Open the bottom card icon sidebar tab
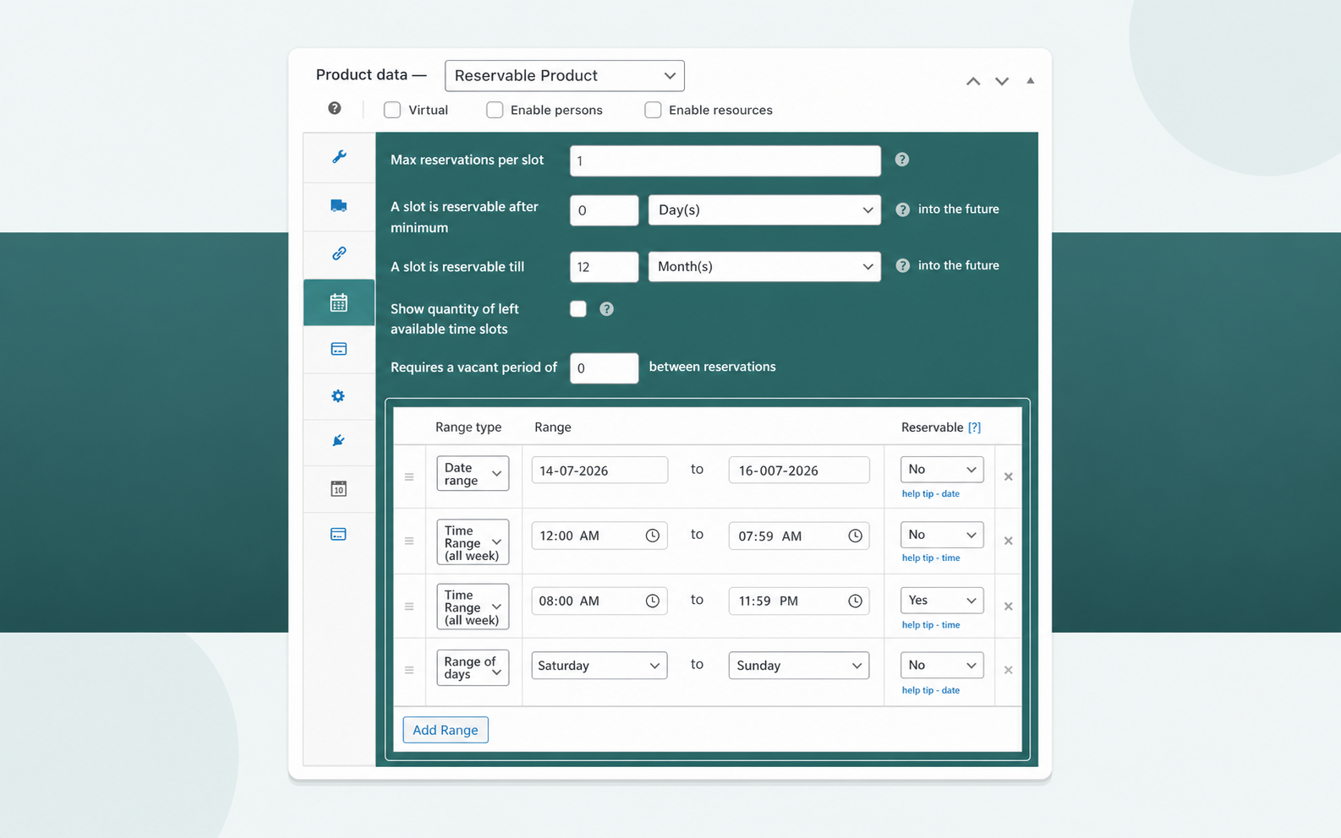The height and width of the screenshot is (838, 1341). [x=338, y=534]
